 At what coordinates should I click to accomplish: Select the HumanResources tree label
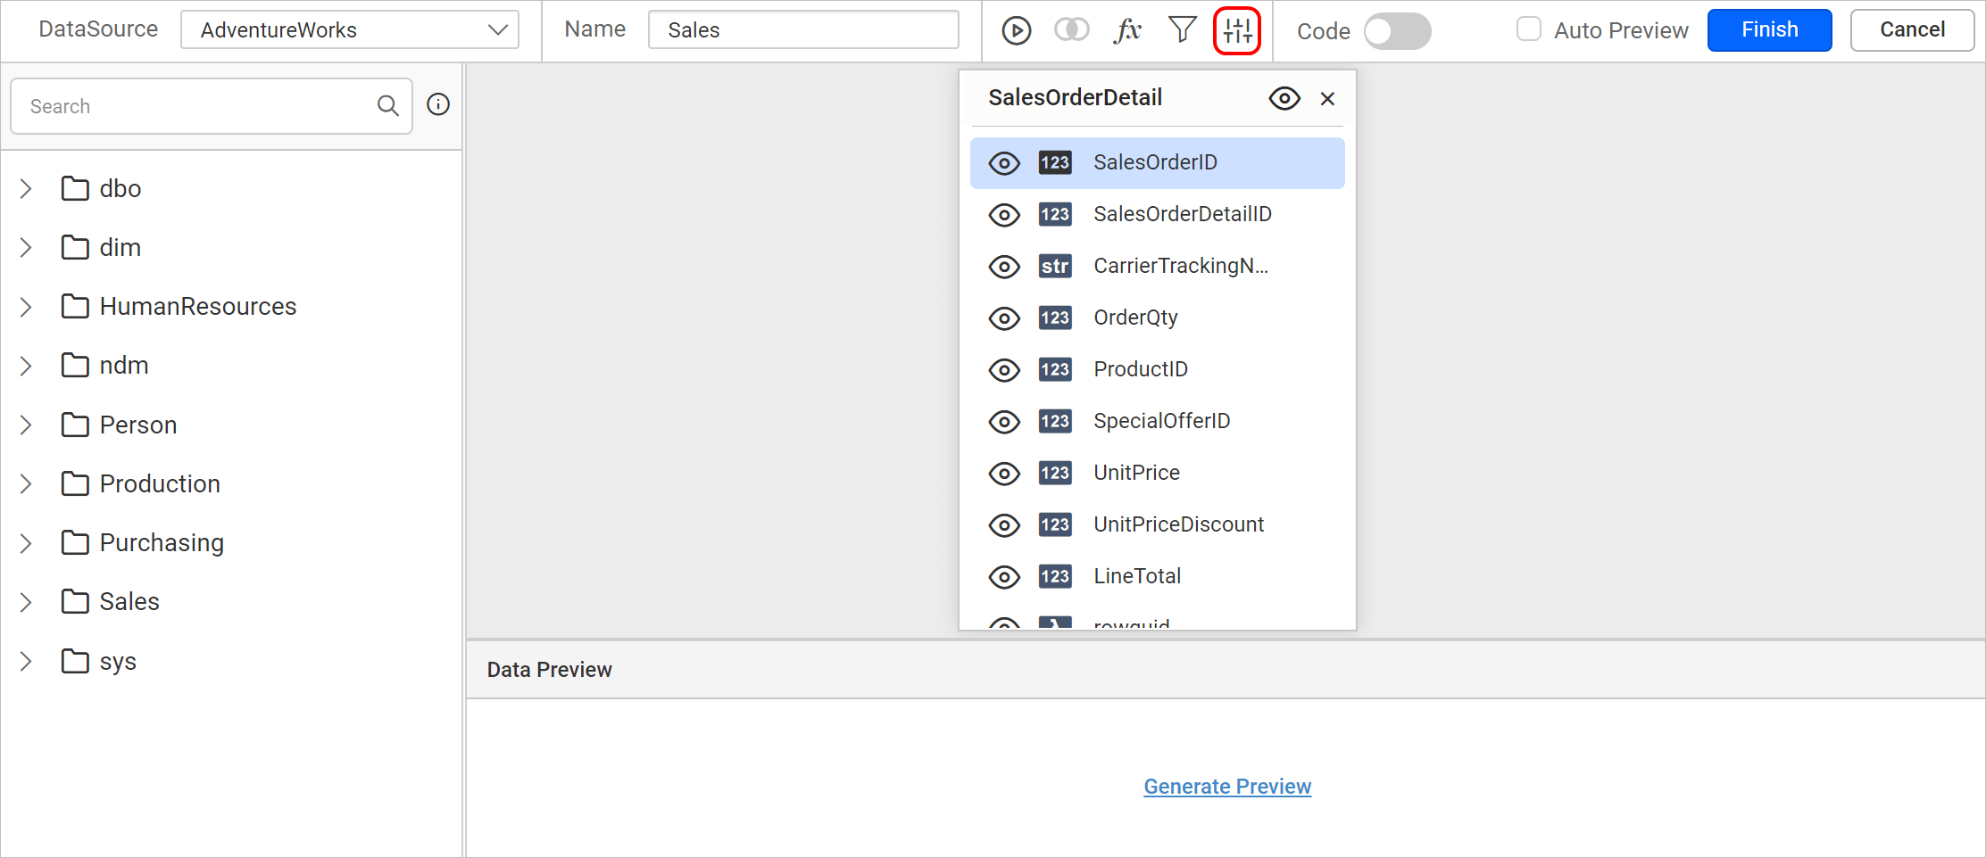(198, 307)
